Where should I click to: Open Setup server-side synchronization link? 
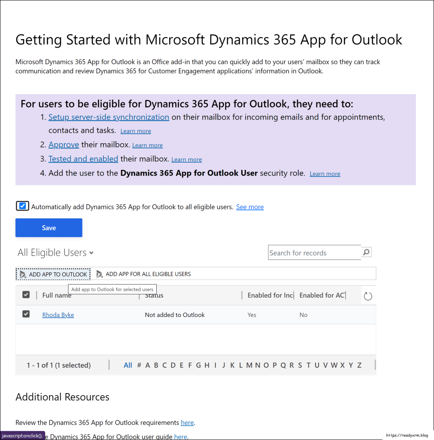[x=109, y=117]
